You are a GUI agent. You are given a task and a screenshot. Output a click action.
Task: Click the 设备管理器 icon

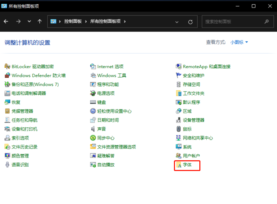(x=179, y=120)
